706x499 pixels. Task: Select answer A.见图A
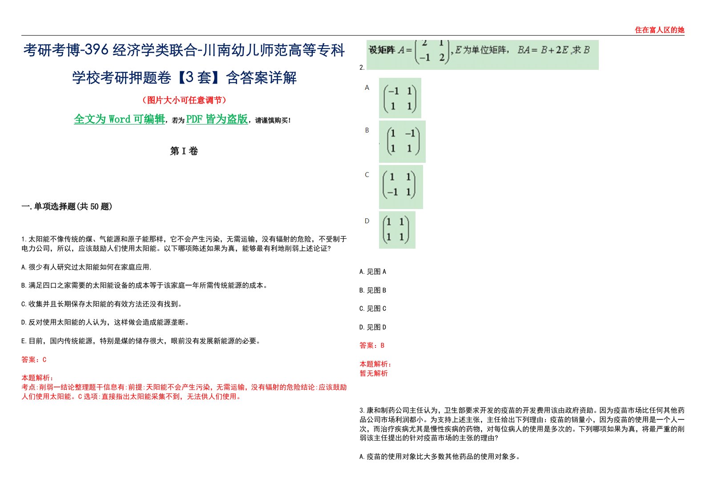point(373,272)
